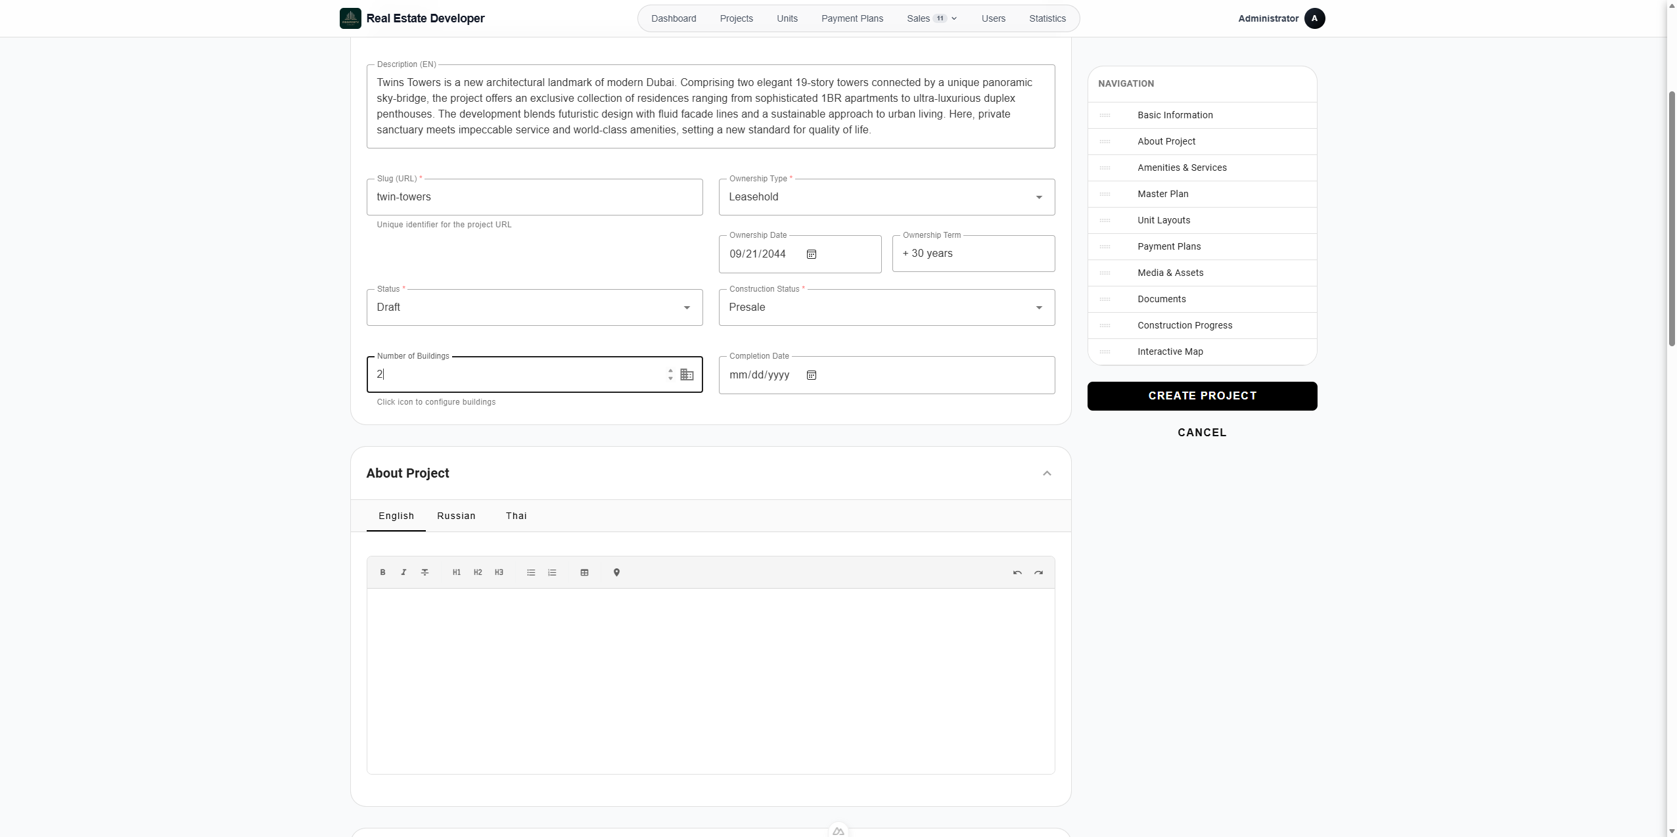The height and width of the screenshot is (837, 1677).
Task: Set Heading 1 style in editor toolbar
Action: pos(457,572)
